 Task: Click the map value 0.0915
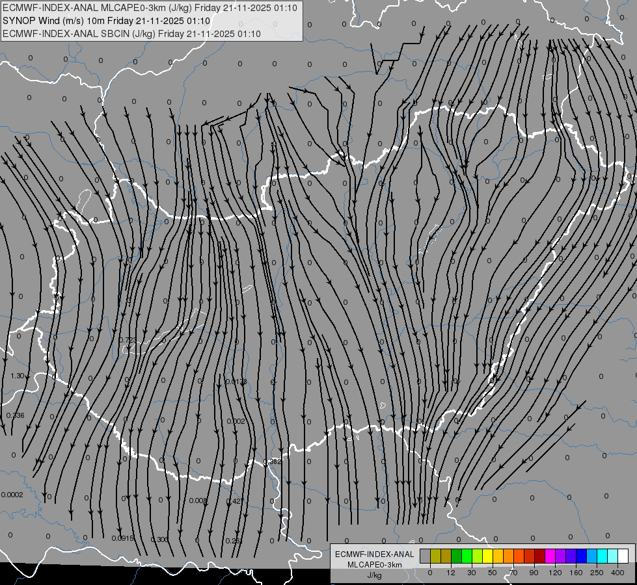pos(123,538)
